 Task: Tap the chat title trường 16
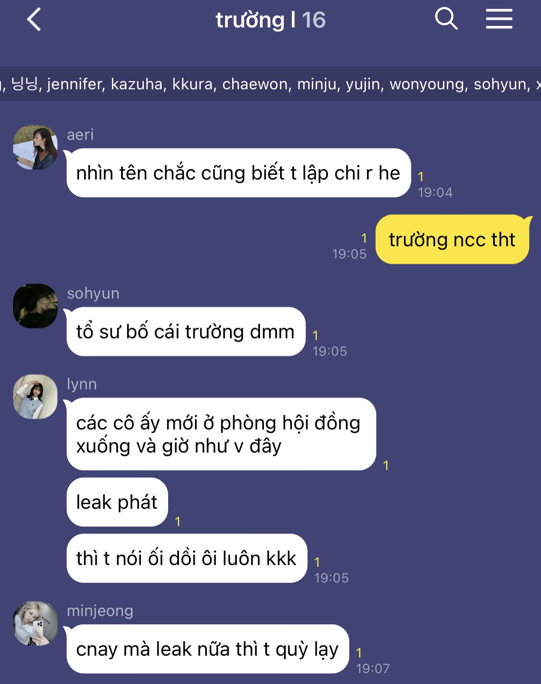pos(270,20)
